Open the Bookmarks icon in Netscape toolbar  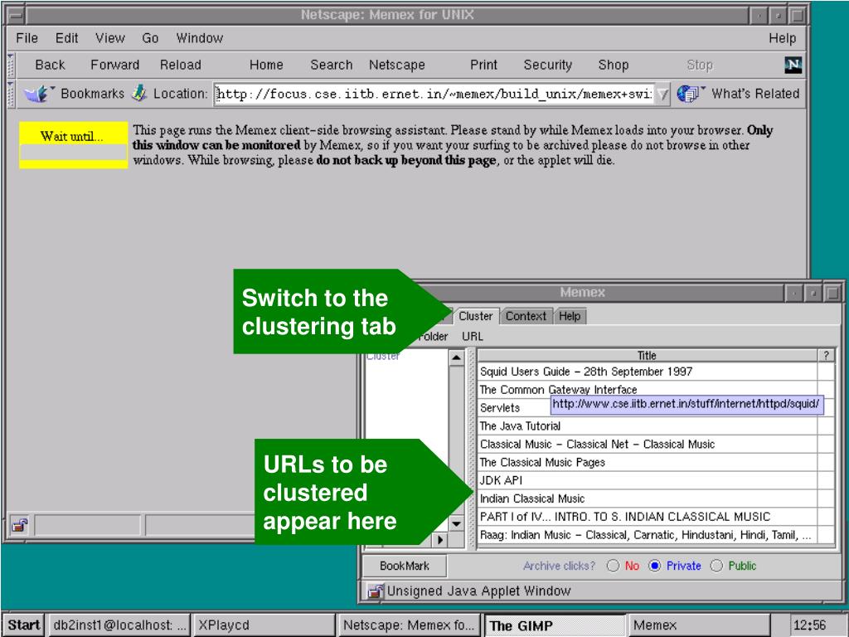click(x=38, y=94)
